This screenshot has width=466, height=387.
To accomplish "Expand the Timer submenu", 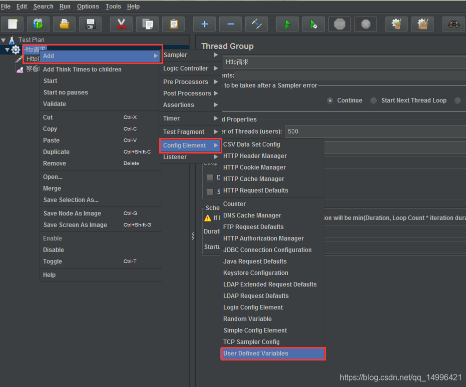I will 191,118.
